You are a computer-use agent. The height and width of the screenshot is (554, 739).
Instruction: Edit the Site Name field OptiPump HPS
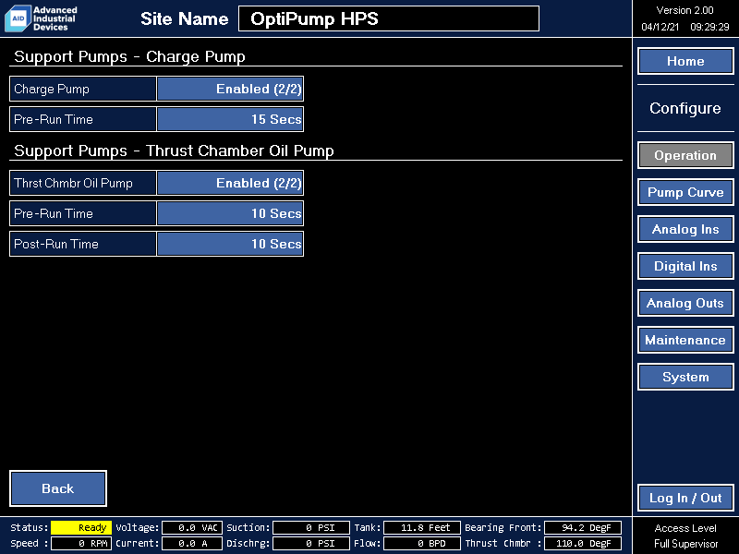tap(389, 18)
